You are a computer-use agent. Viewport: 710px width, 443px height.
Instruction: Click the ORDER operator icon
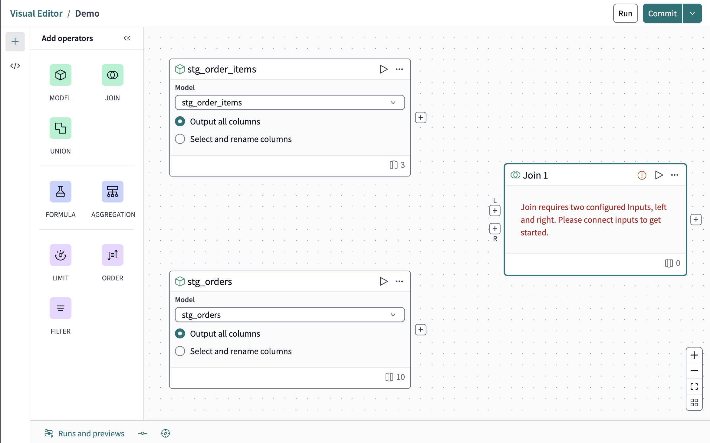coord(113,255)
